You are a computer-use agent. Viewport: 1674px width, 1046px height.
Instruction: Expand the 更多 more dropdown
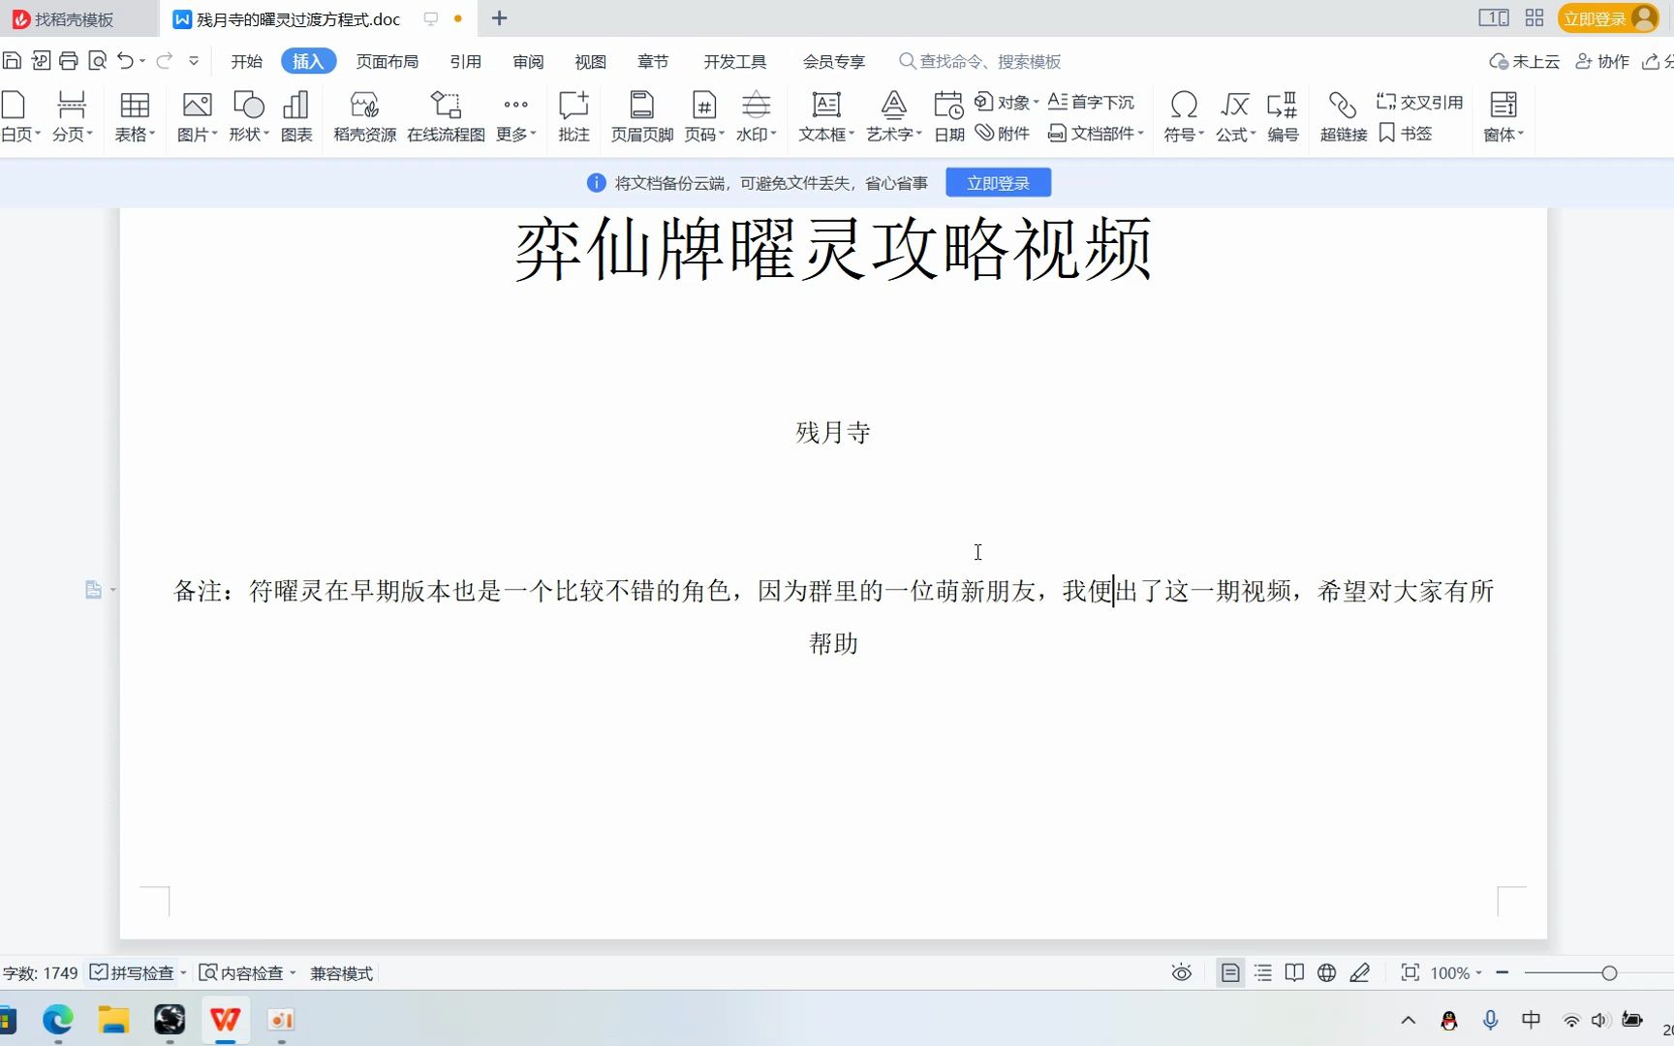click(x=516, y=116)
